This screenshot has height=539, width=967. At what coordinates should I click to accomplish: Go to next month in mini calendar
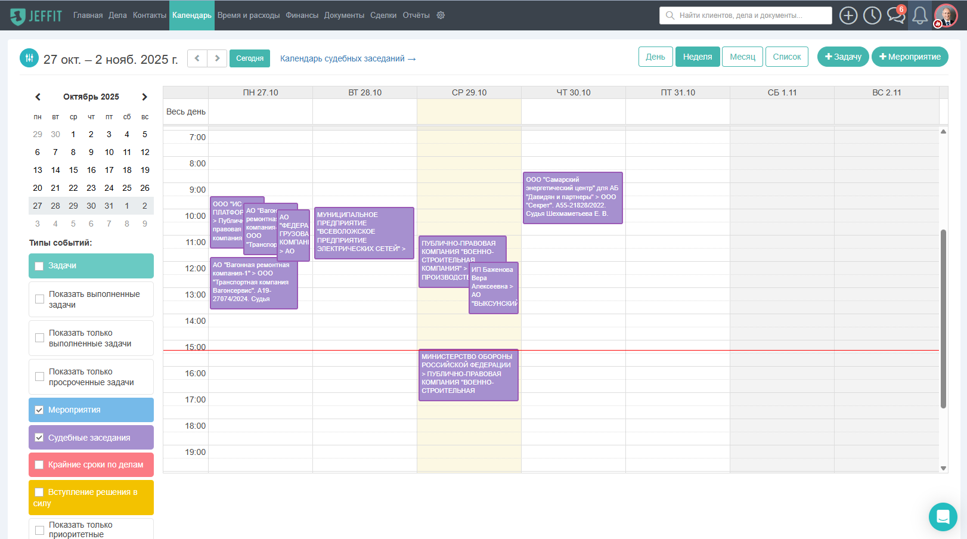(144, 97)
